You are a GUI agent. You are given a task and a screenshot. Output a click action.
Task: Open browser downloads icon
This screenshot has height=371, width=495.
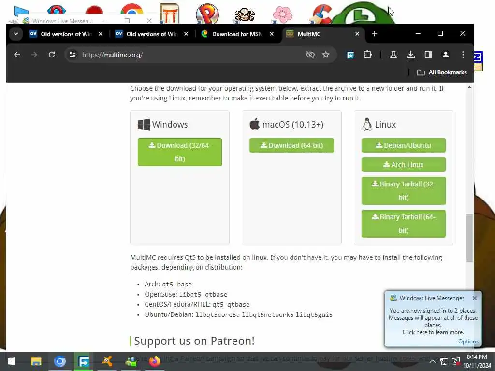(411, 55)
